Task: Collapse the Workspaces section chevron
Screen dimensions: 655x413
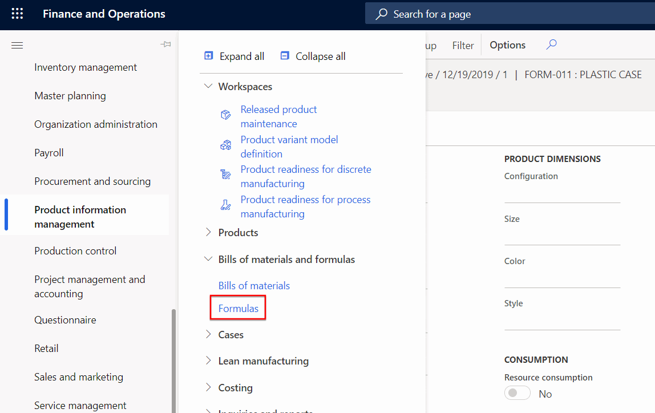Action: pyautogui.click(x=208, y=86)
